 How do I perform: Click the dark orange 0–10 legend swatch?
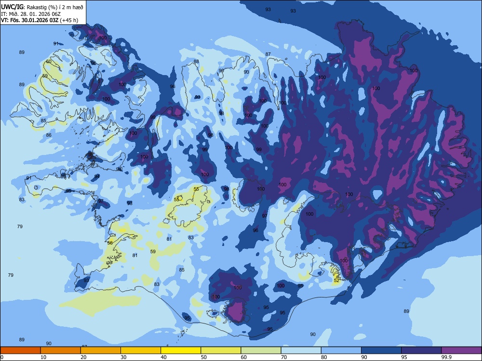click(x=20, y=350)
